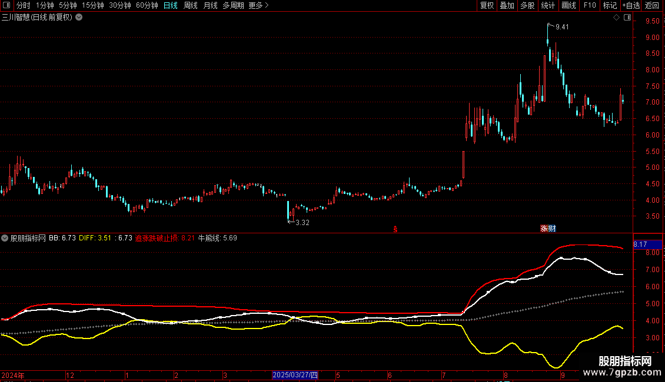Toggle the left sidebar panel icon
665x382 pixels.
6,5
